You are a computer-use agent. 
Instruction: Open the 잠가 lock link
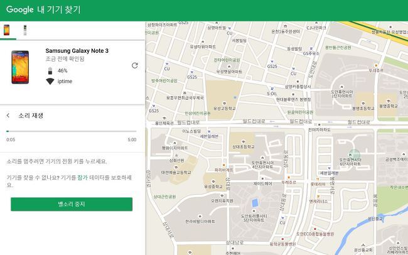coord(82,178)
